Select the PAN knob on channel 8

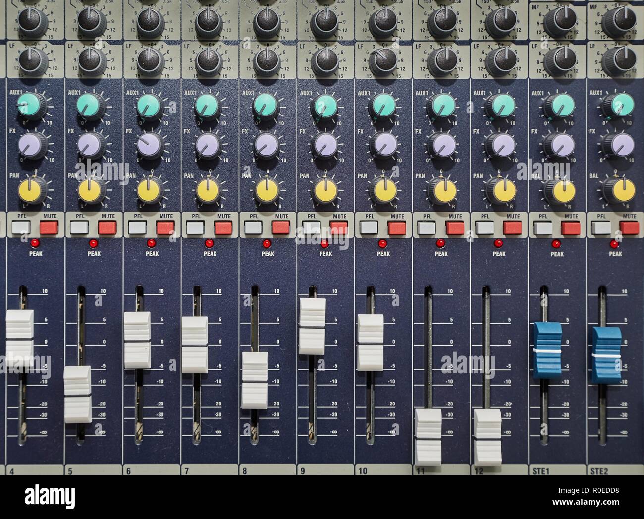coord(267,190)
